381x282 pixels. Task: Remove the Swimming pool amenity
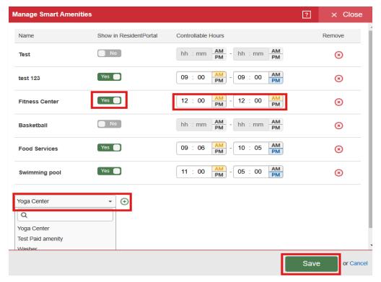point(338,172)
